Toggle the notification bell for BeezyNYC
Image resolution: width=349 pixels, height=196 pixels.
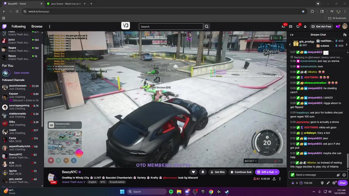click(203, 172)
